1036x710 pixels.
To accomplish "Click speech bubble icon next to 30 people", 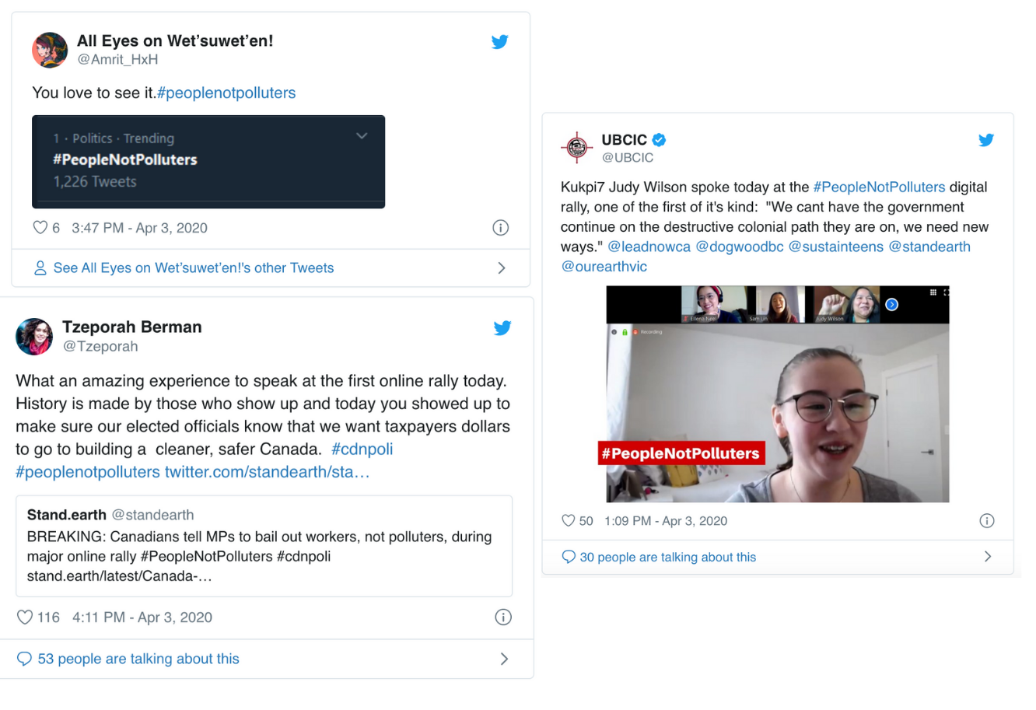I will (569, 557).
